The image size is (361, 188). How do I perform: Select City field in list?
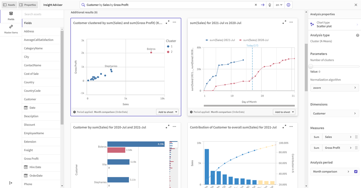tap(41, 57)
